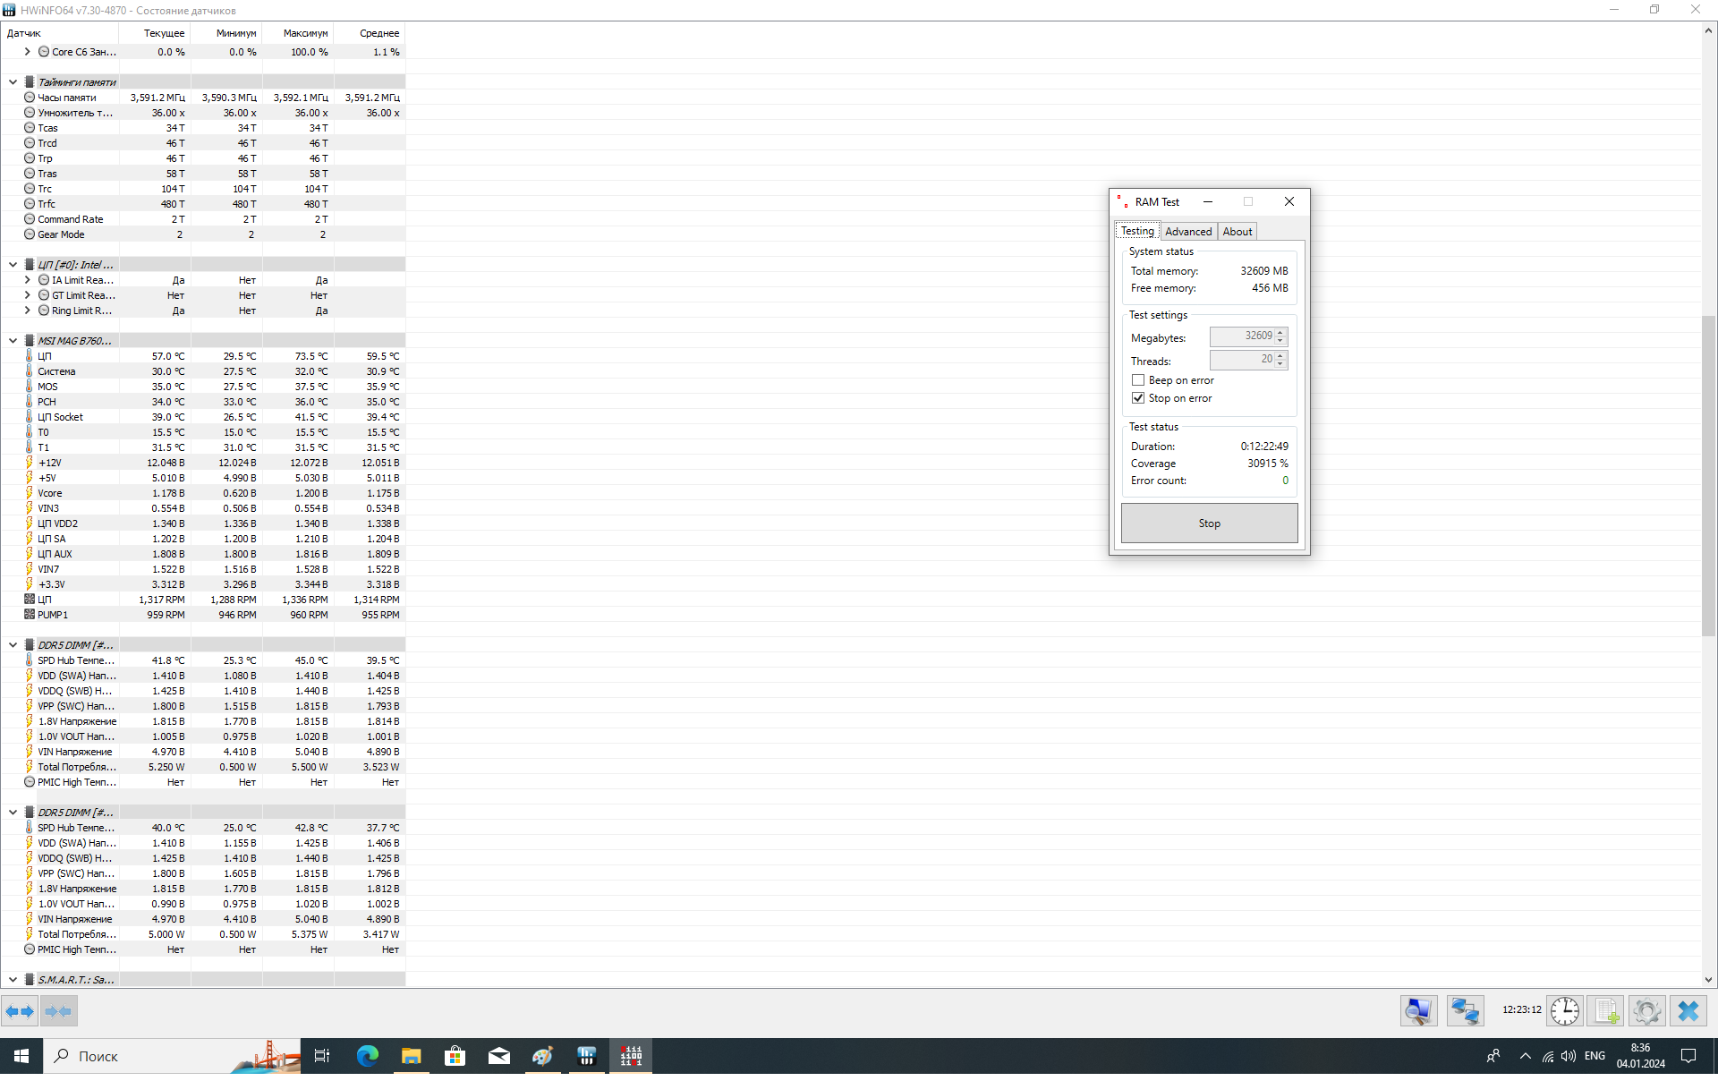1718x1081 pixels.
Task: Open HWiNFO sensor settings gear
Action: [x=1646, y=1011]
